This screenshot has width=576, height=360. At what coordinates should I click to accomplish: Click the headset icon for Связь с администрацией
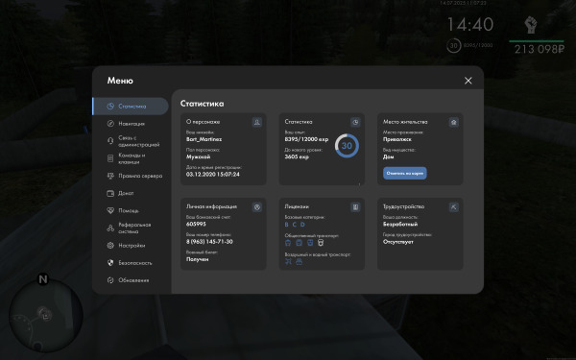coord(110,141)
